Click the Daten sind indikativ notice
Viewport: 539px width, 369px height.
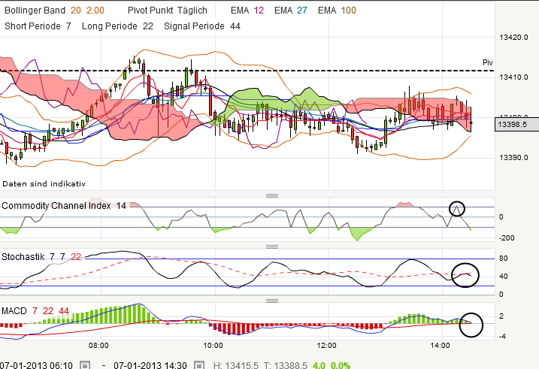[44, 184]
